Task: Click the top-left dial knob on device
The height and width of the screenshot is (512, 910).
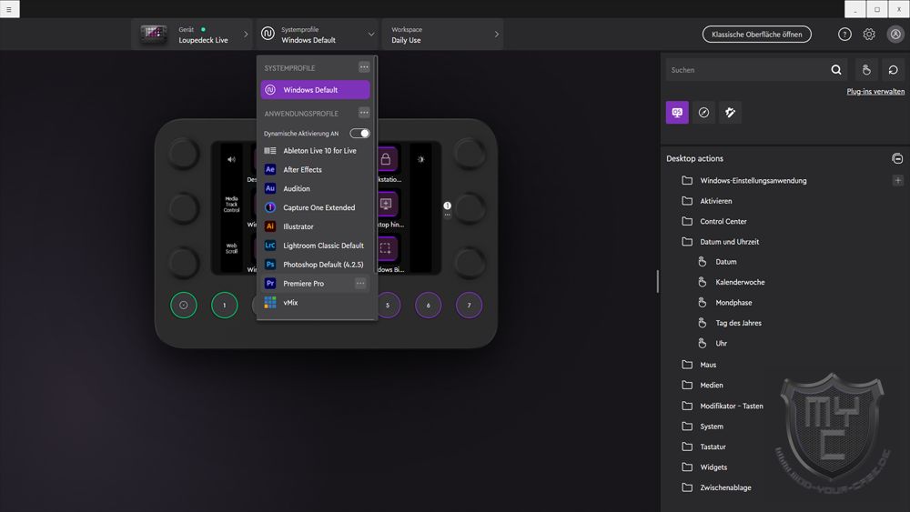Action: coord(184,154)
